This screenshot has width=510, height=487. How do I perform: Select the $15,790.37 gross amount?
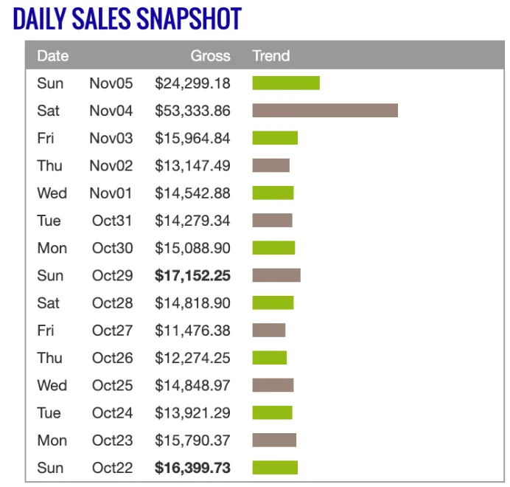click(192, 441)
